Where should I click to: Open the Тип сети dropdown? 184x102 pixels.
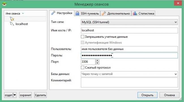click(x=129, y=22)
